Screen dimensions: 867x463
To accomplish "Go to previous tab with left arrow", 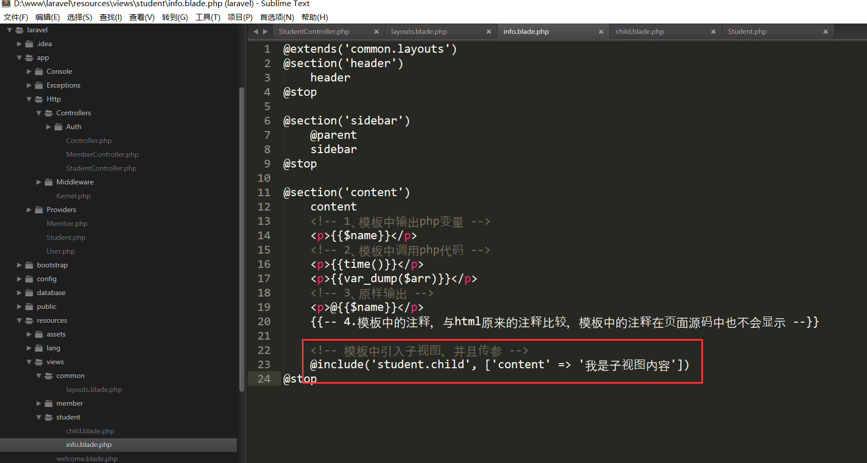I will pos(256,32).
